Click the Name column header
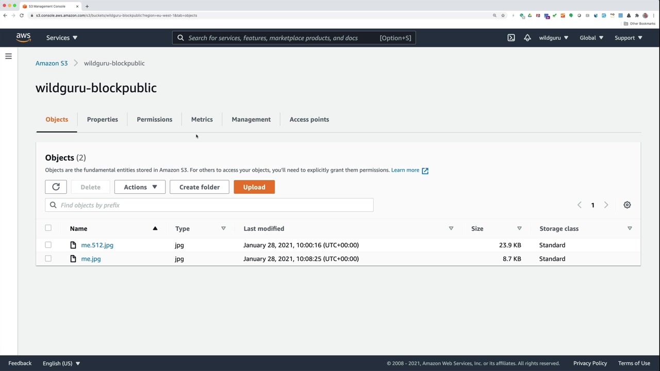This screenshot has width=660, height=371. [x=78, y=228]
